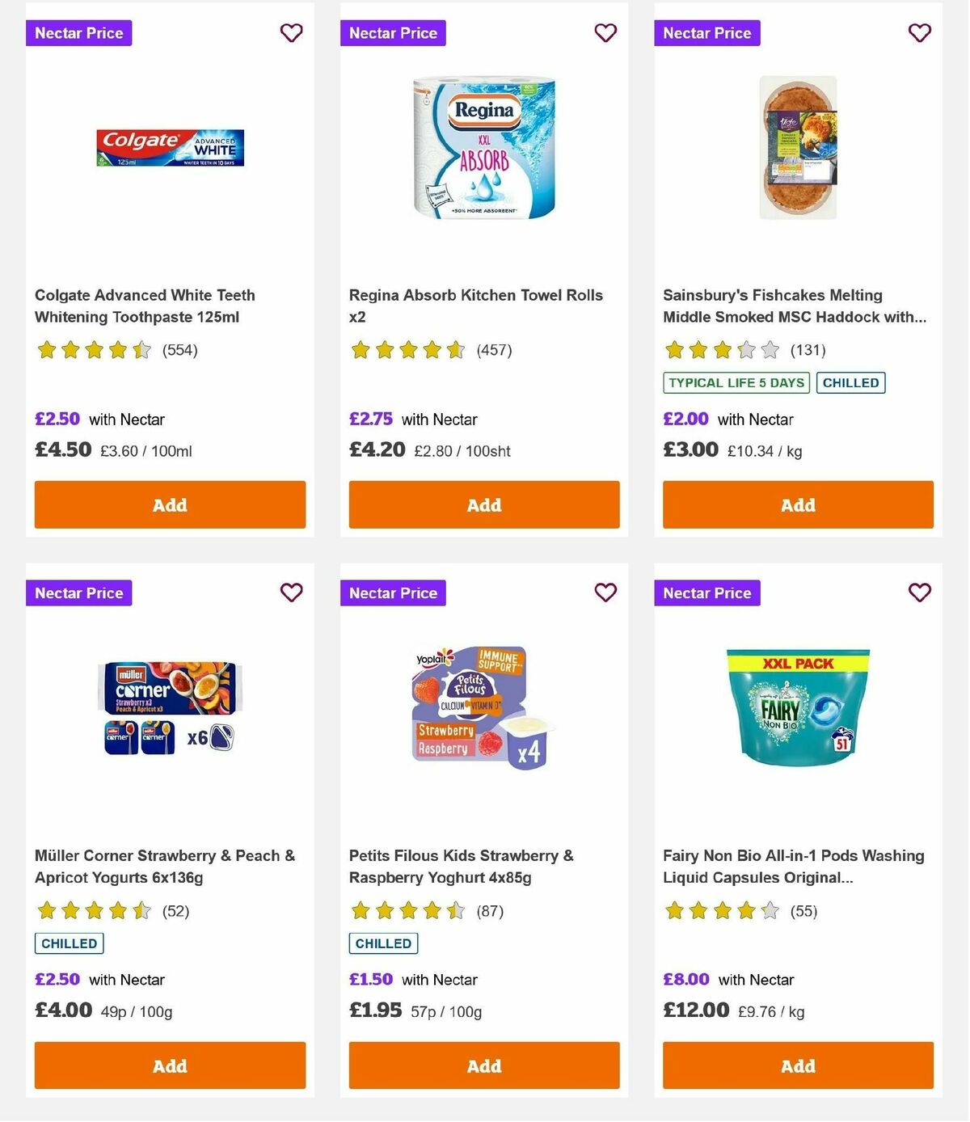This screenshot has height=1122, width=970.
Task: Click the Nectar Price badge above Fairy pods
Action: (707, 593)
